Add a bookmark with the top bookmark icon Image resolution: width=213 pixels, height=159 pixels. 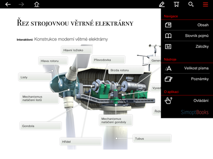176,4
